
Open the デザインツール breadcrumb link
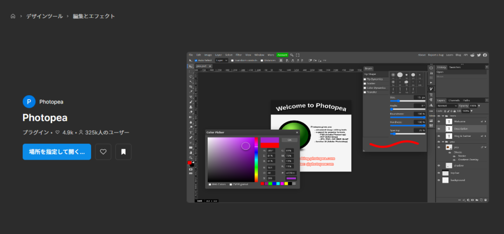pyautogui.click(x=44, y=16)
